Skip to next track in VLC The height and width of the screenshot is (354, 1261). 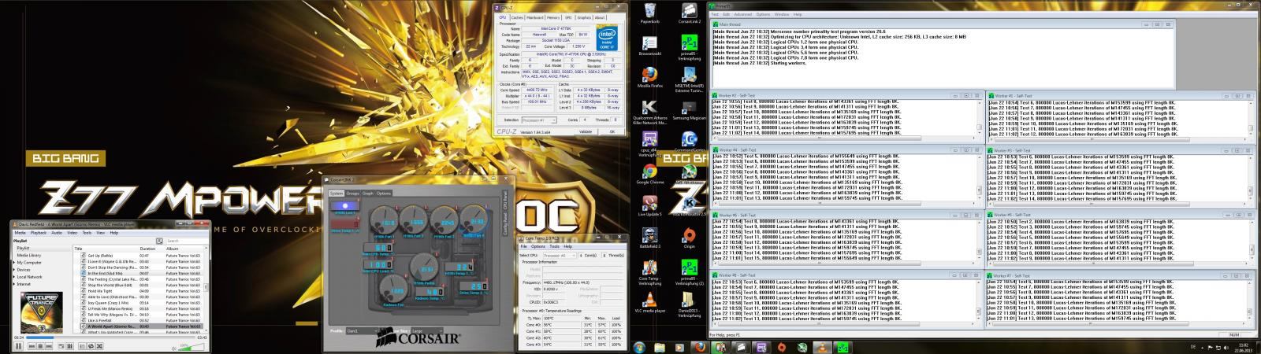(x=49, y=346)
